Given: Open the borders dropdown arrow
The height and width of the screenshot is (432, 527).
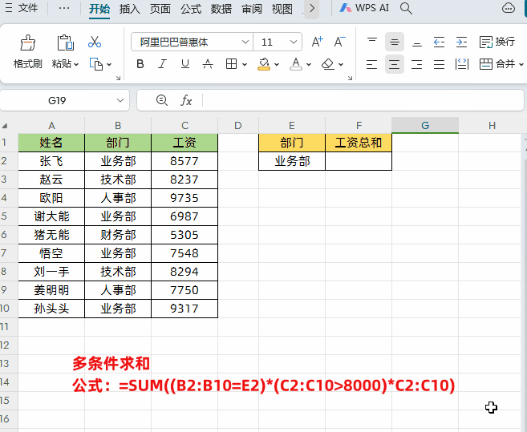Looking at the screenshot, I should click(x=245, y=64).
